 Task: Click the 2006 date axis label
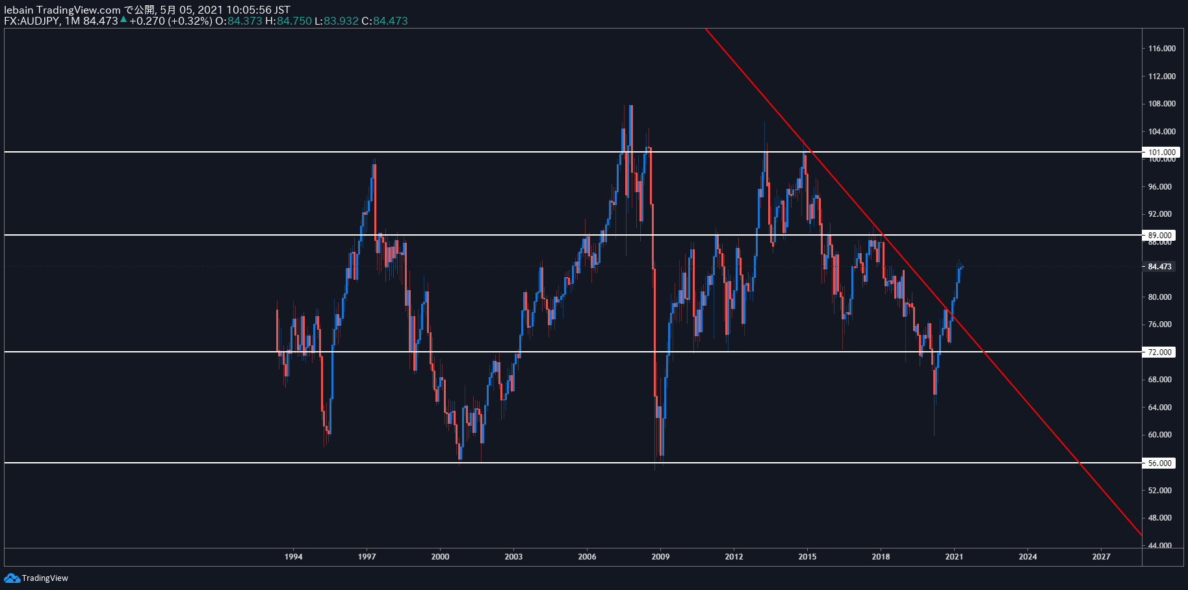tap(587, 557)
